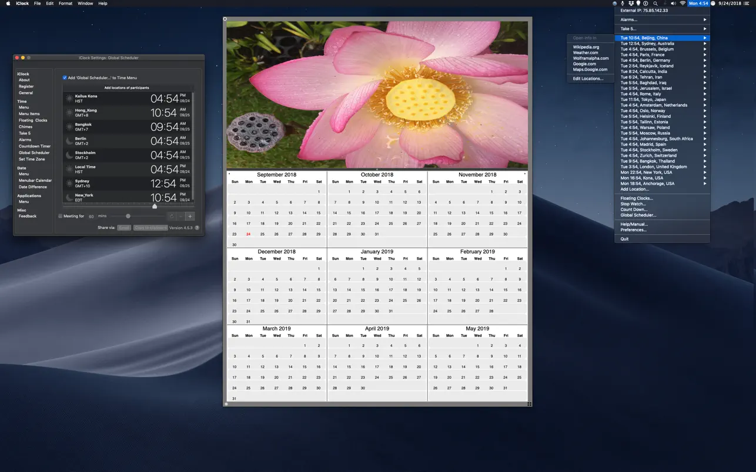Expand the Take 5... submenu
Image resolution: width=756 pixels, height=472 pixels.
pyautogui.click(x=661, y=29)
